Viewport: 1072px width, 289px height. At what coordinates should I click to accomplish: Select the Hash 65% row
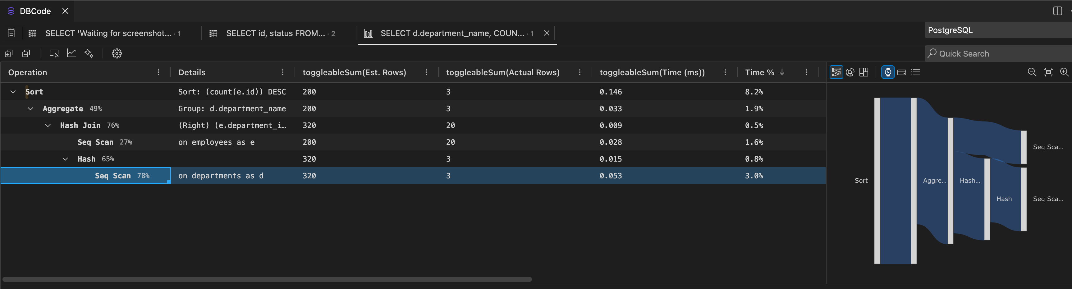(413, 159)
